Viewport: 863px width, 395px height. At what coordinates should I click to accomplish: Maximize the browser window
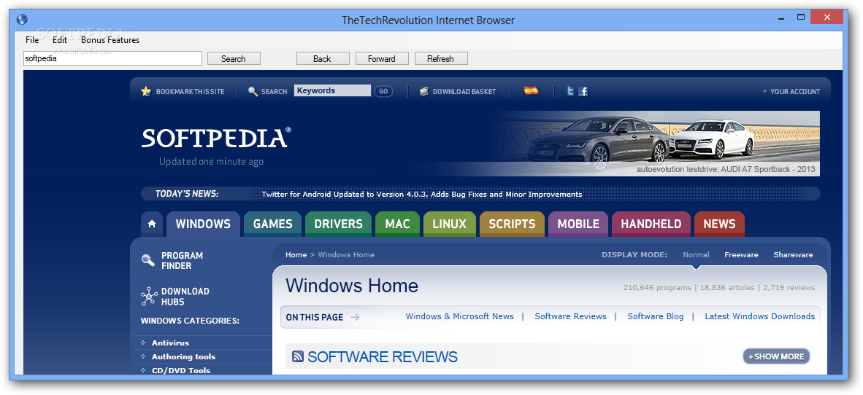tap(802, 17)
